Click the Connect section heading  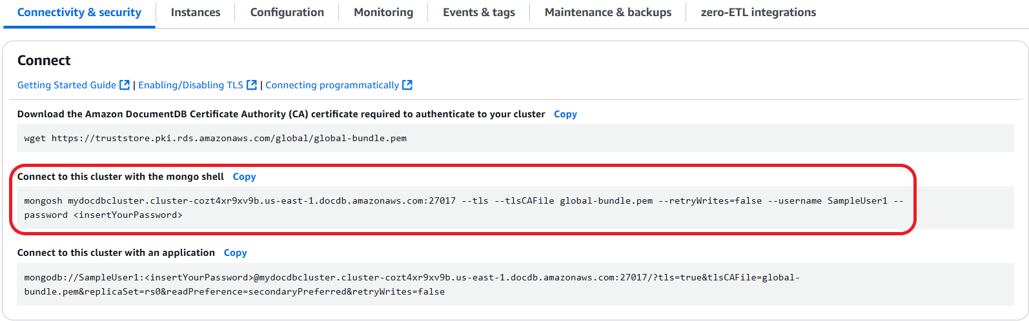tap(44, 61)
